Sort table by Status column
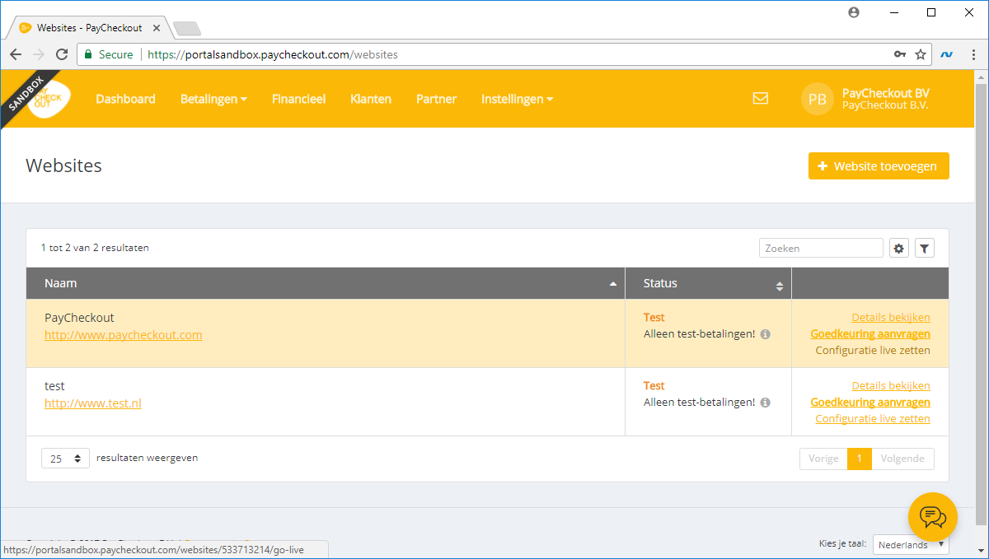989x559 pixels. tap(708, 283)
